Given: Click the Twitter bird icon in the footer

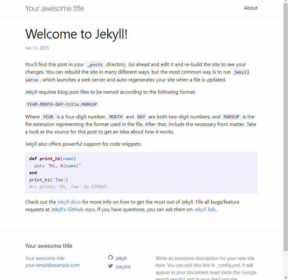Looking at the screenshot, I should [111, 266].
